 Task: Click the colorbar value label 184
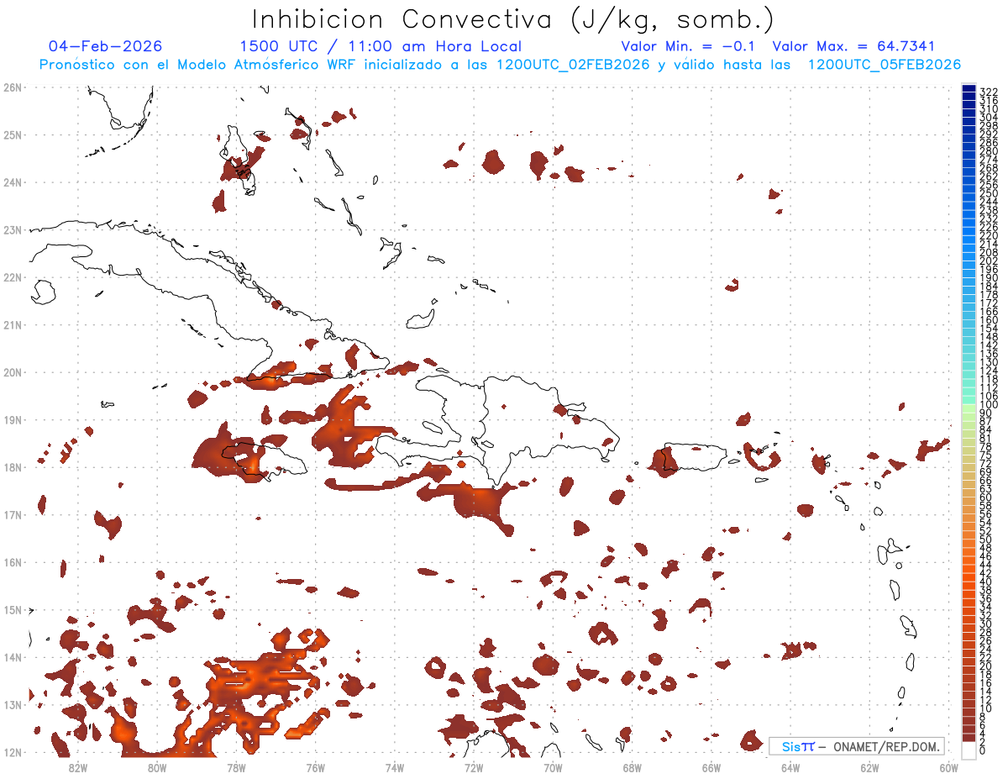click(989, 287)
